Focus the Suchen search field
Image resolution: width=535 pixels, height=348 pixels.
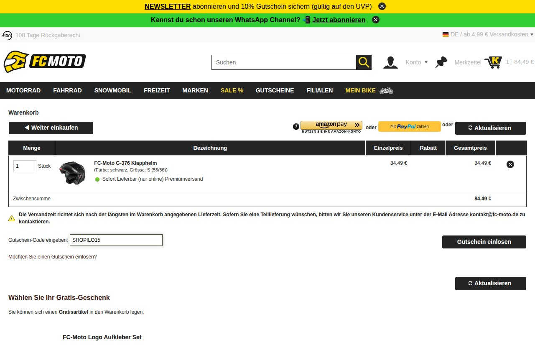click(284, 62)
